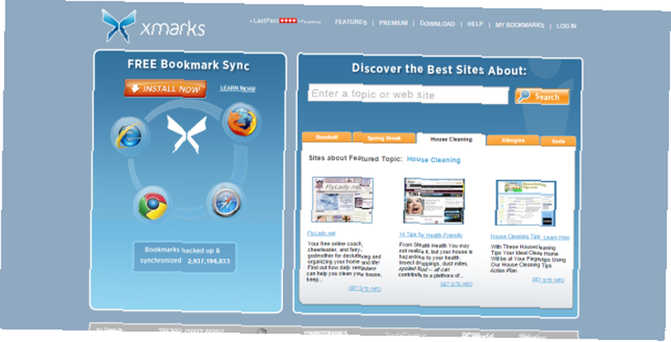Click the Log In link

566,26
